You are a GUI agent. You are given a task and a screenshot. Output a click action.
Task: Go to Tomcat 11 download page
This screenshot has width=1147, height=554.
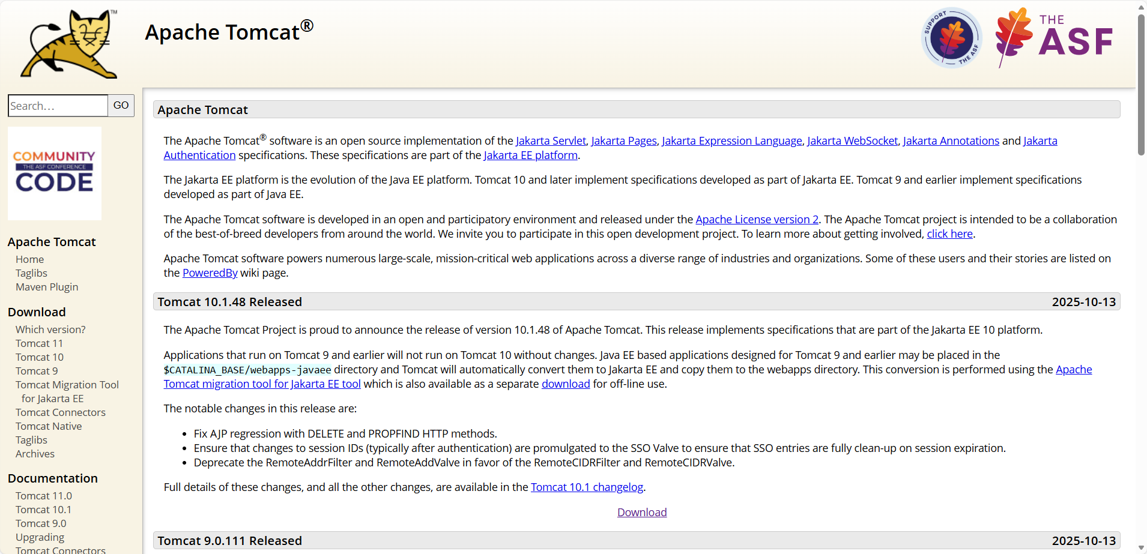click(39, 343)
